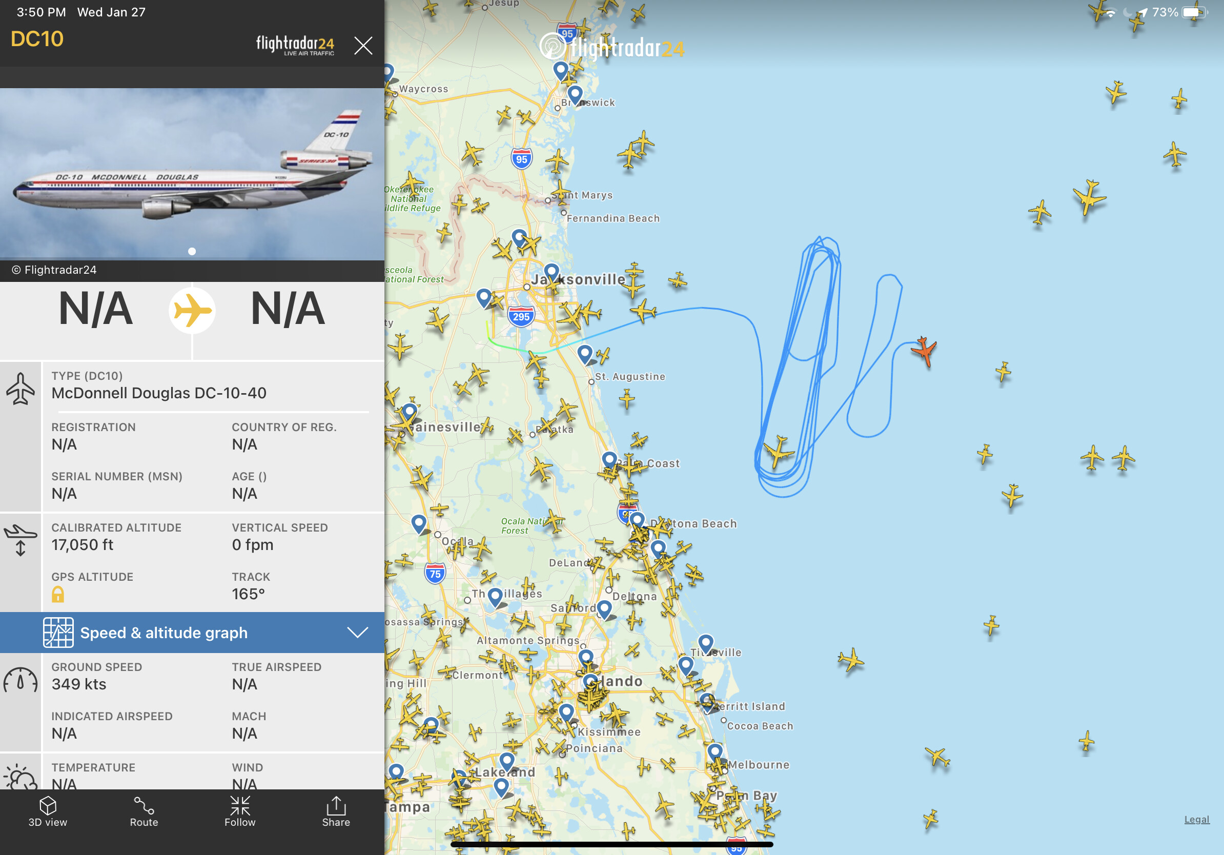The width and height of the screenshot is (1224, 855).
Task: Show the flight Route
Action: click(144, 811)
